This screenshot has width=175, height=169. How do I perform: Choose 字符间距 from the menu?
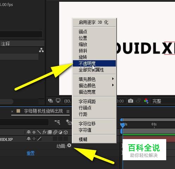tap(94, 101)
